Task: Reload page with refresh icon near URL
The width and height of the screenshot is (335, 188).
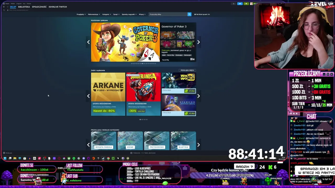Action: 4,10
